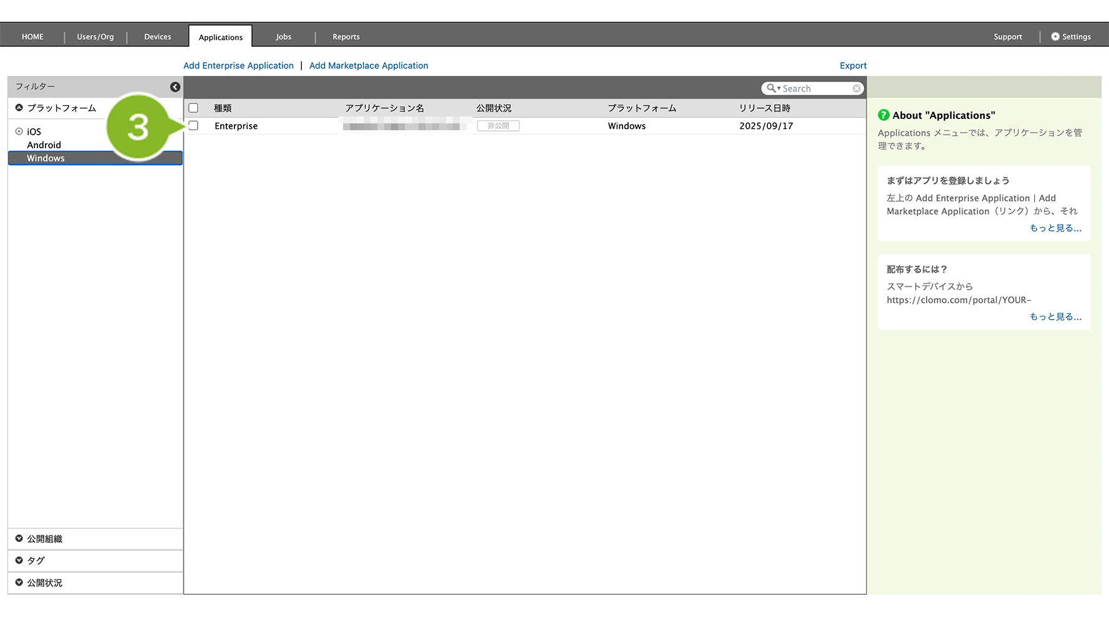
Task: Click the Export link
Action: (853, 65)
